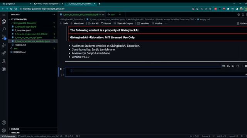Open Codespaces remote indicator in status bar

[x=8, y=136]
